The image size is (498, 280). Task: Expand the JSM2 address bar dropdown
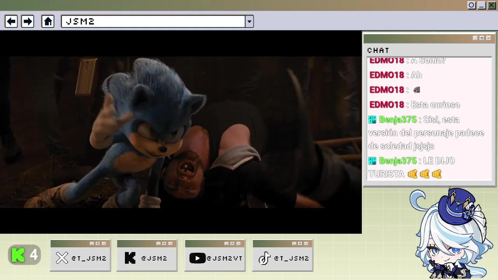(x=249, y=21)
